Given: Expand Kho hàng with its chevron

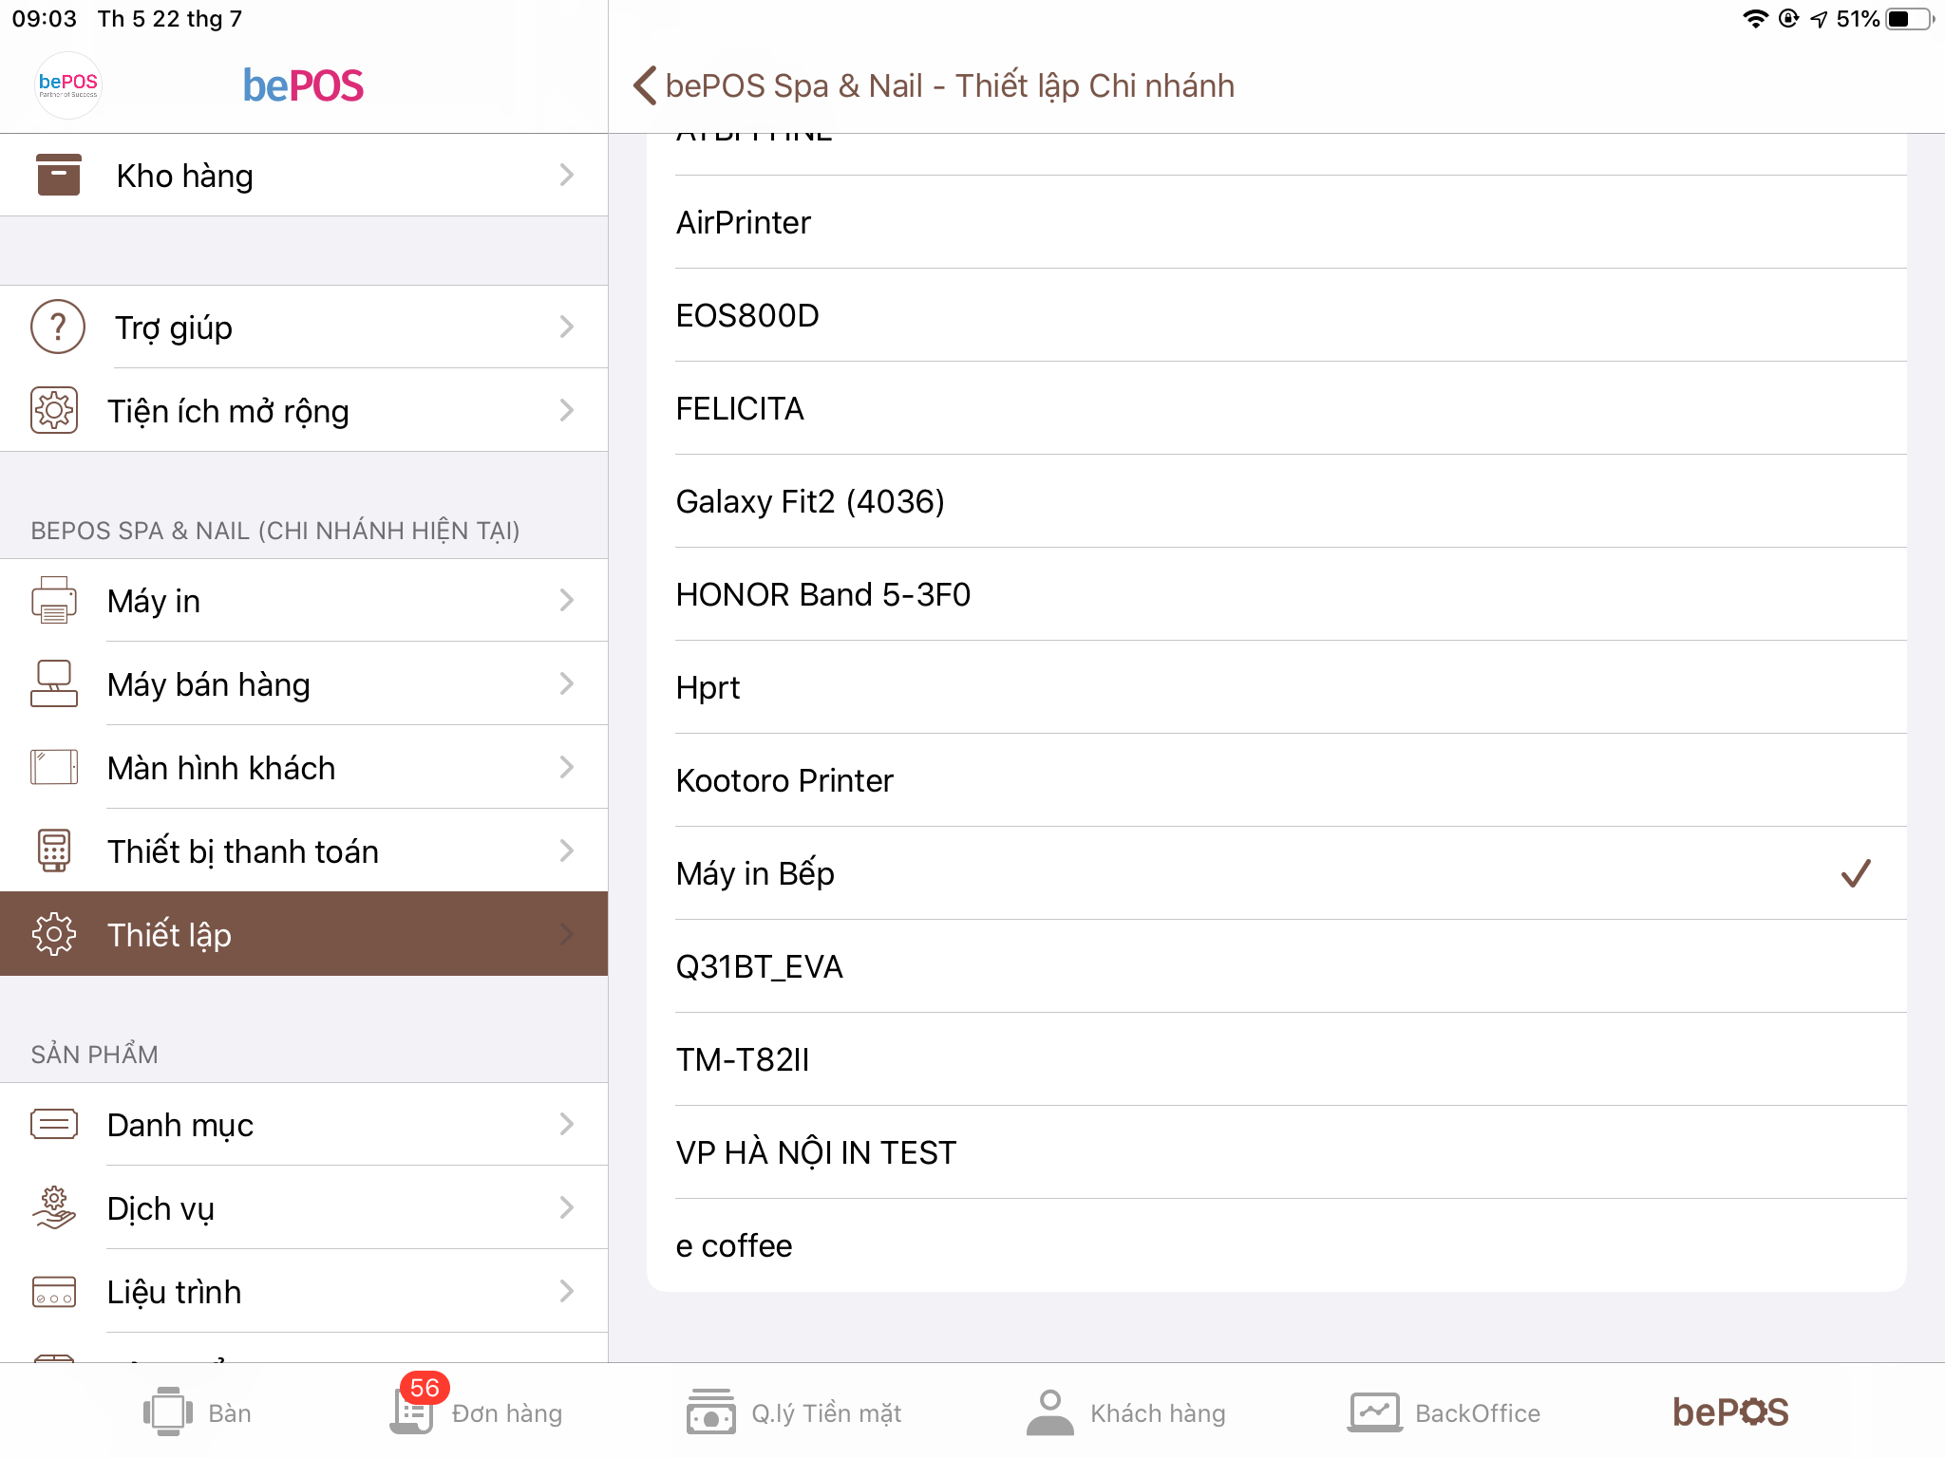Looking at the screenshot, I should (567, 175).
